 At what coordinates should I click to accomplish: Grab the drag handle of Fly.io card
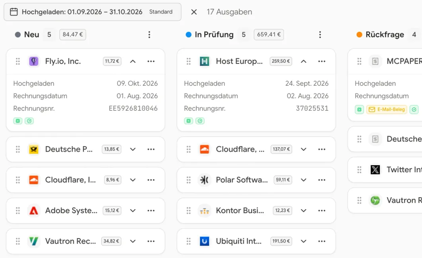(x=18, y=62)
